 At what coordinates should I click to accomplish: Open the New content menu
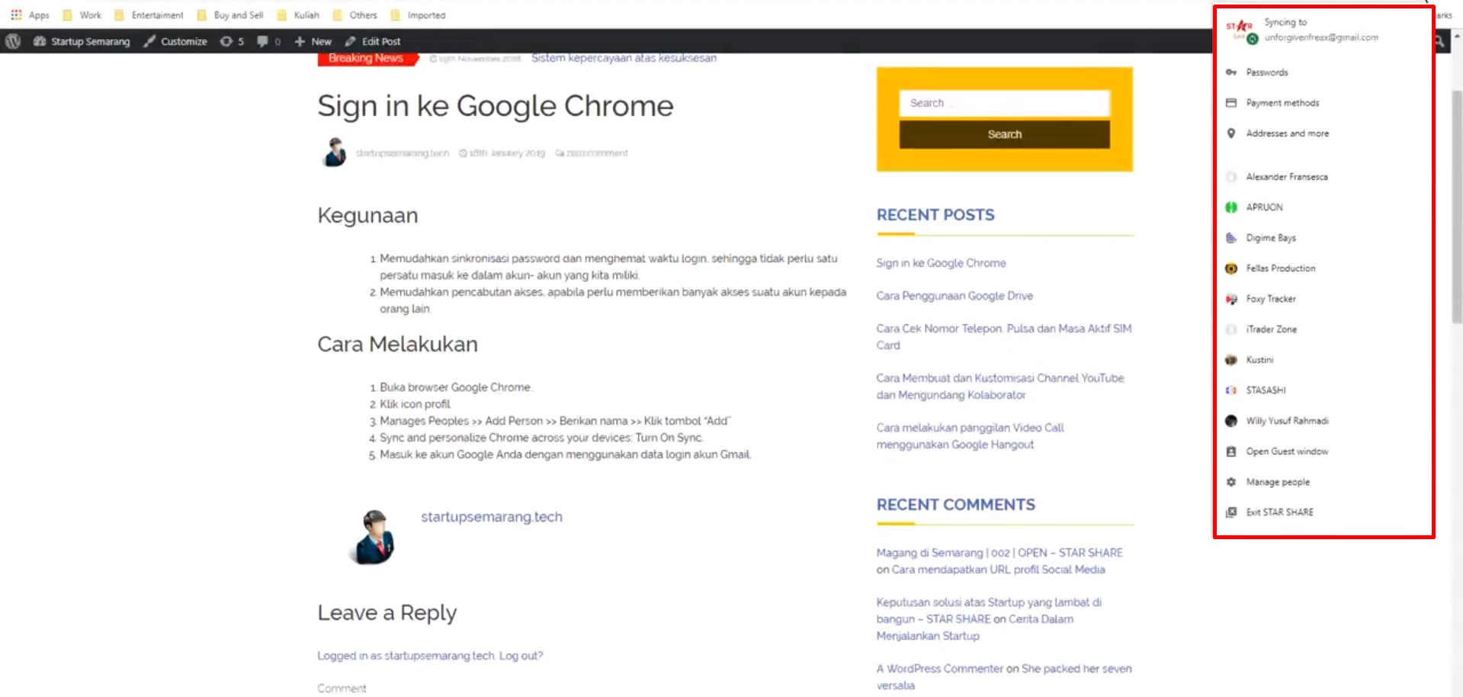click(313, 41)
